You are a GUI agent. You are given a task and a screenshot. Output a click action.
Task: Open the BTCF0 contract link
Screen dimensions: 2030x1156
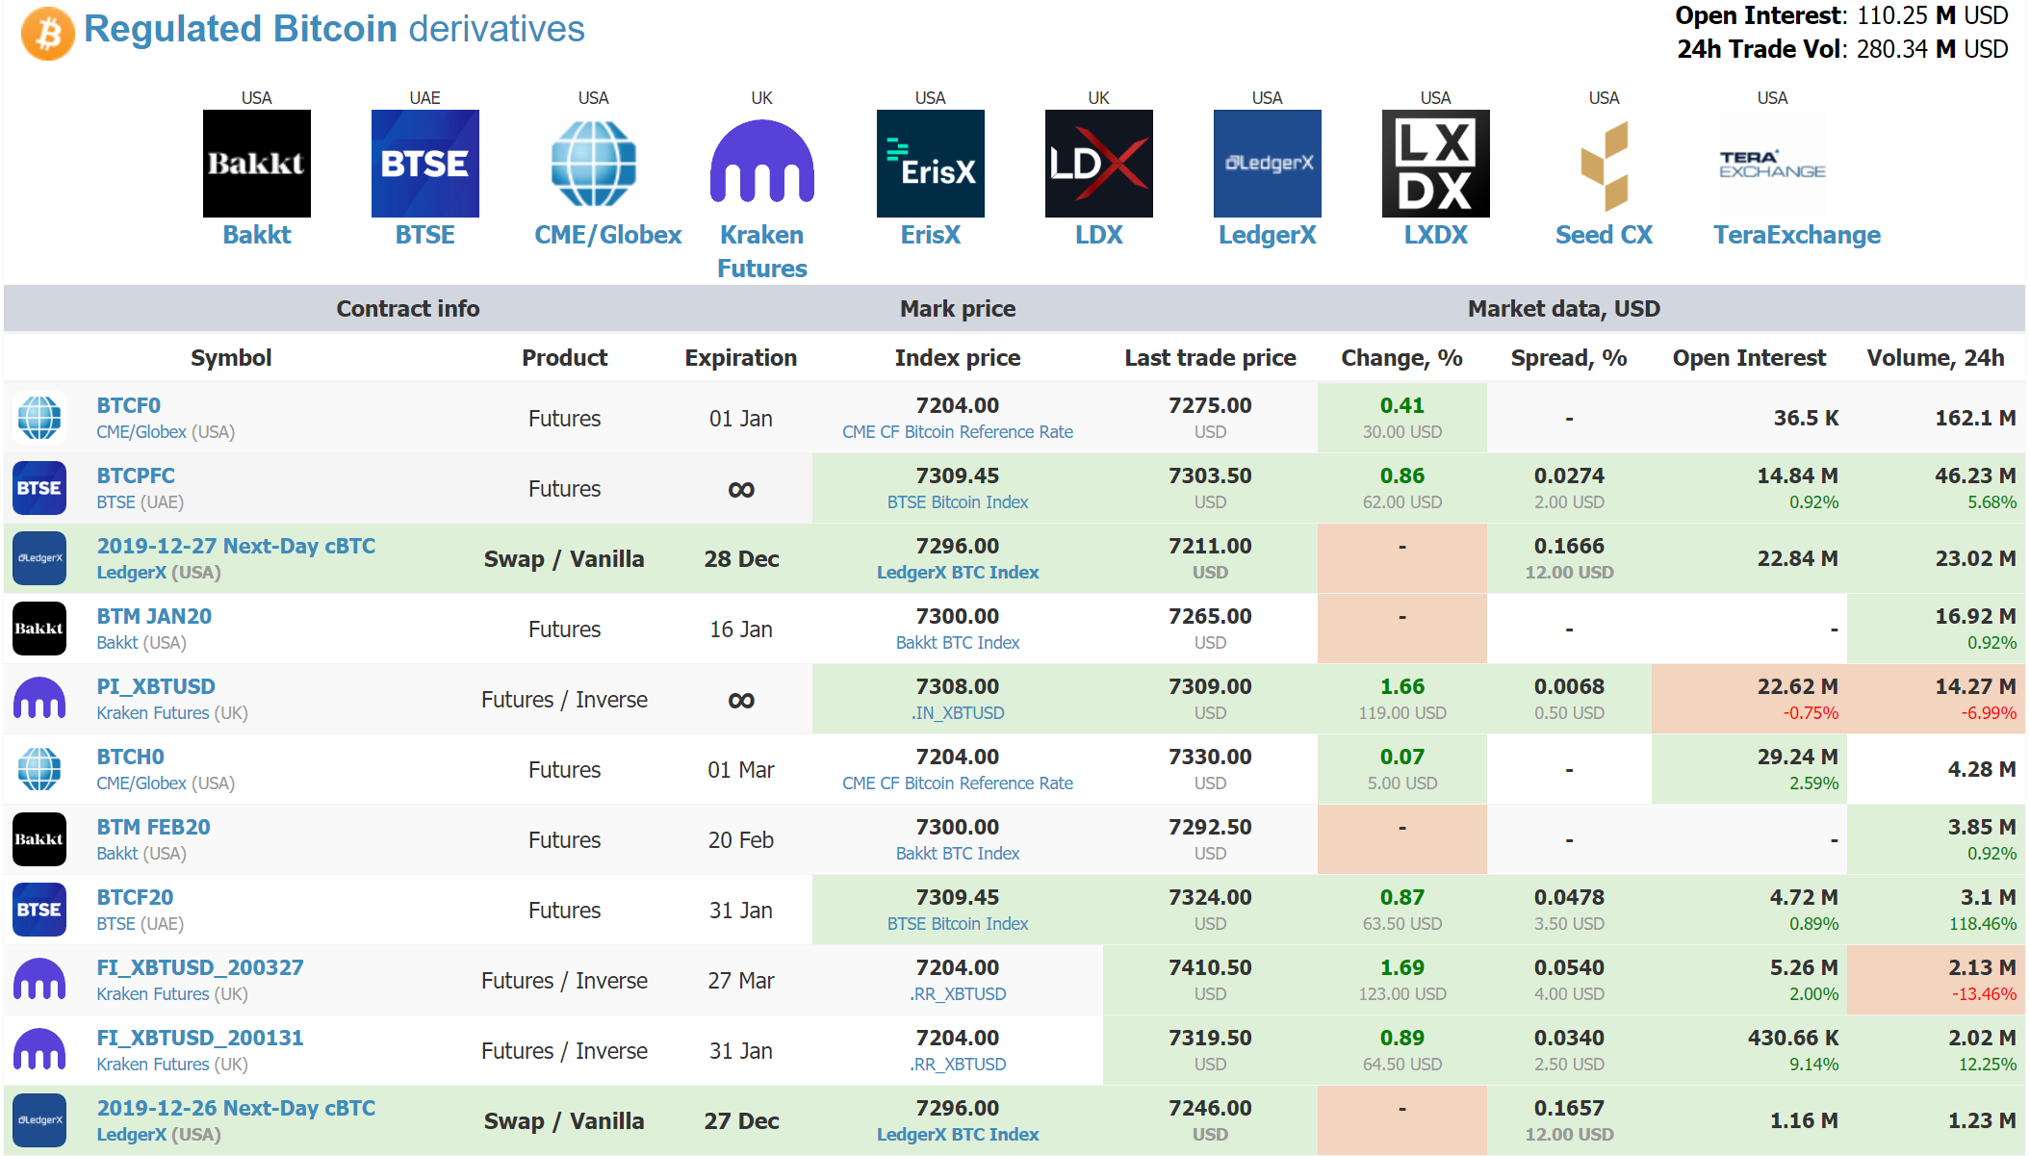point(128,405)
